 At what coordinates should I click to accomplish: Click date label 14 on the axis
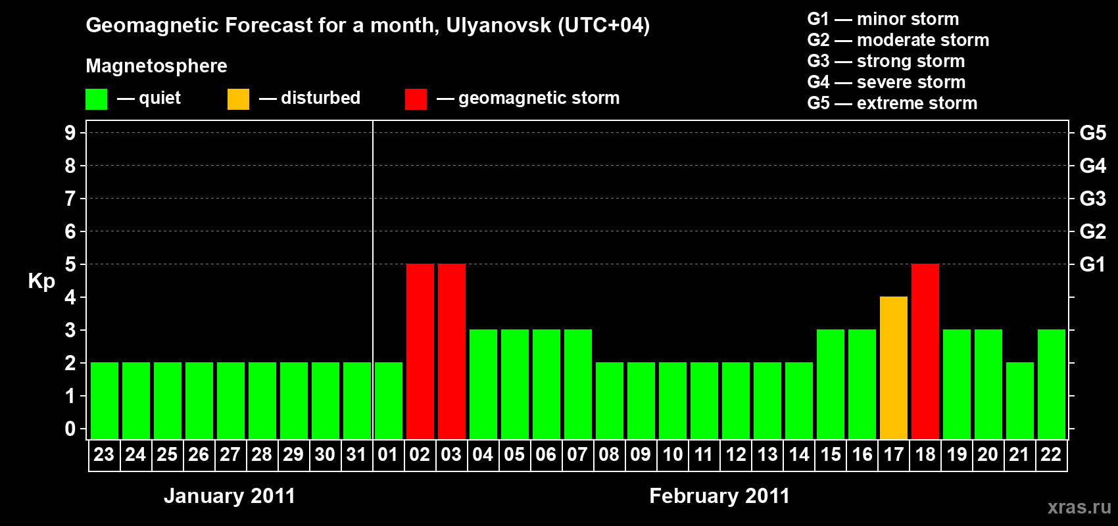[x=798, y=454]
